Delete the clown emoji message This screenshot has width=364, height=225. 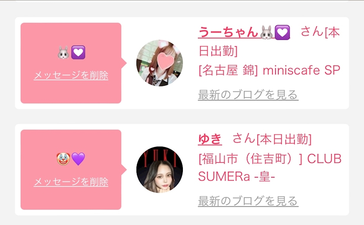point(71,182)
